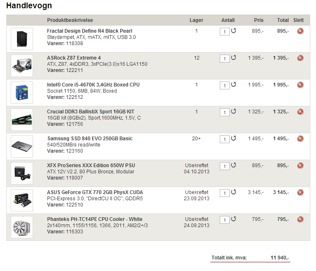This screenshot has width=316, height=271.
Task: Remove Samsung SSD 840 EVO from cart
Action: [300, 139]
